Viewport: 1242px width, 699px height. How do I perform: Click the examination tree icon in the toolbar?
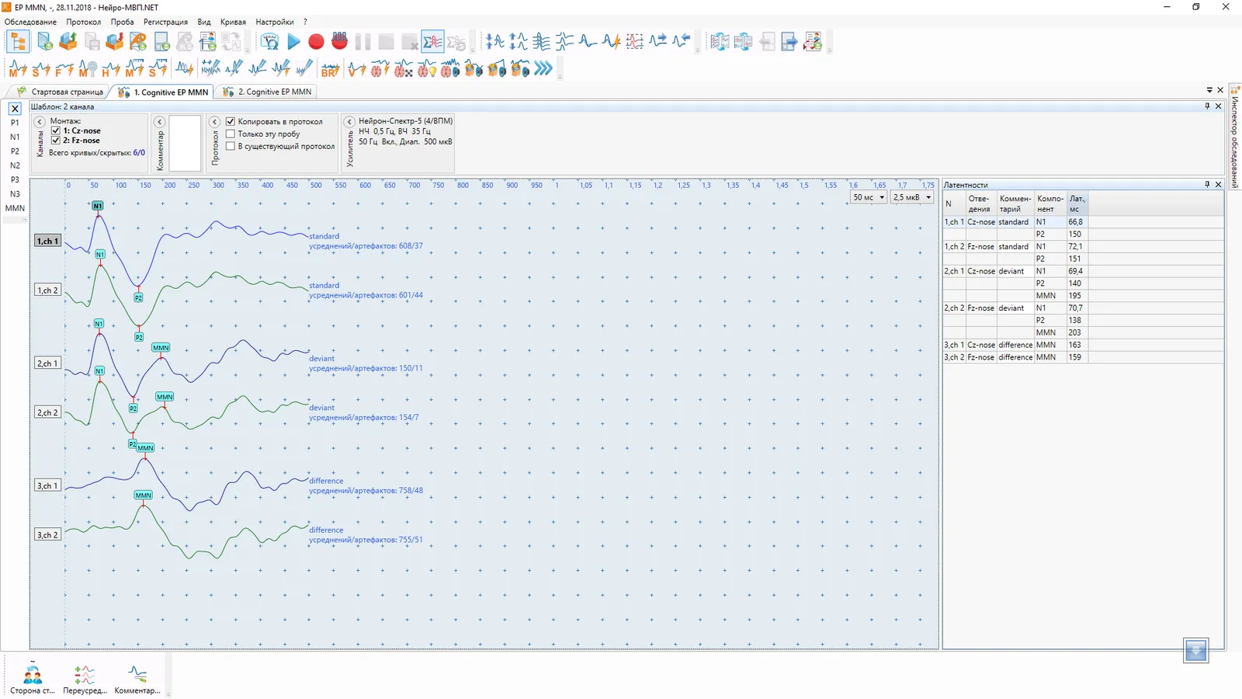18,42
